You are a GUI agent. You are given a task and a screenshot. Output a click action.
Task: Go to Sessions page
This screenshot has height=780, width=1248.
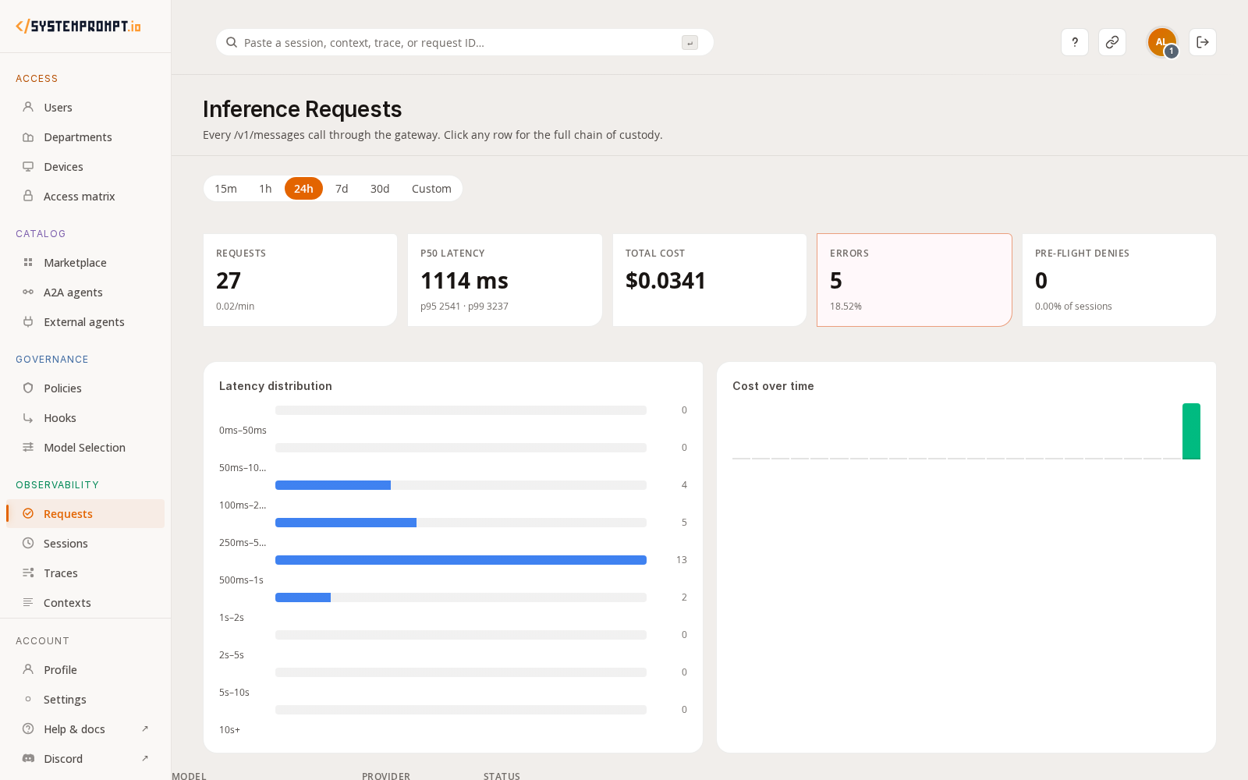86,544
